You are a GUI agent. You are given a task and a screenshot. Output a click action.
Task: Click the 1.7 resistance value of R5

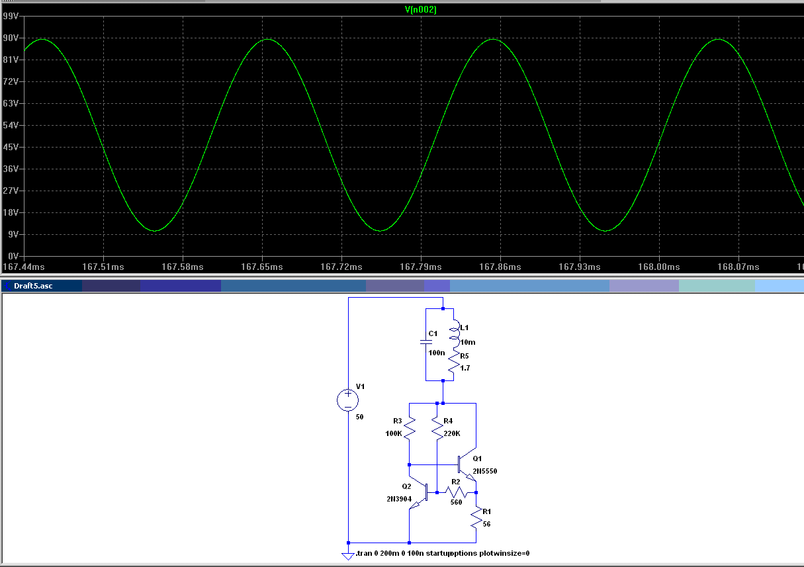click(x=465, y=368)
